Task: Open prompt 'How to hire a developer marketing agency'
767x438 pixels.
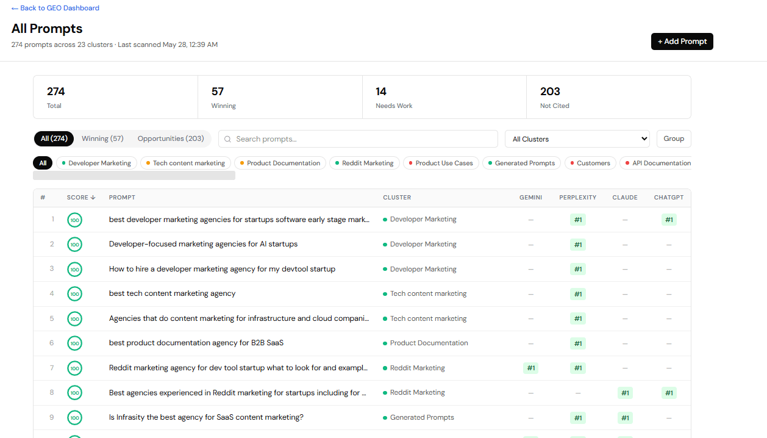Action: coord(222,269)
